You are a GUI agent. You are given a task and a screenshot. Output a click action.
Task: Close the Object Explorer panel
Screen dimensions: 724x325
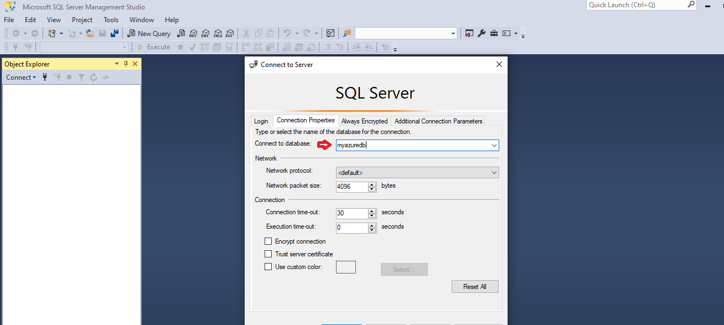[x=135, y=64]
